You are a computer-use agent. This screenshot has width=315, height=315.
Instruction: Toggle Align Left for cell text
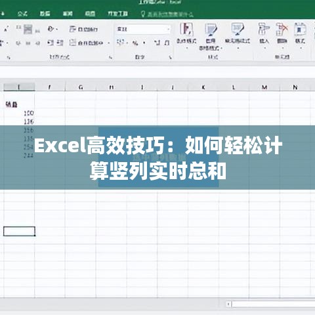[18, 43]
